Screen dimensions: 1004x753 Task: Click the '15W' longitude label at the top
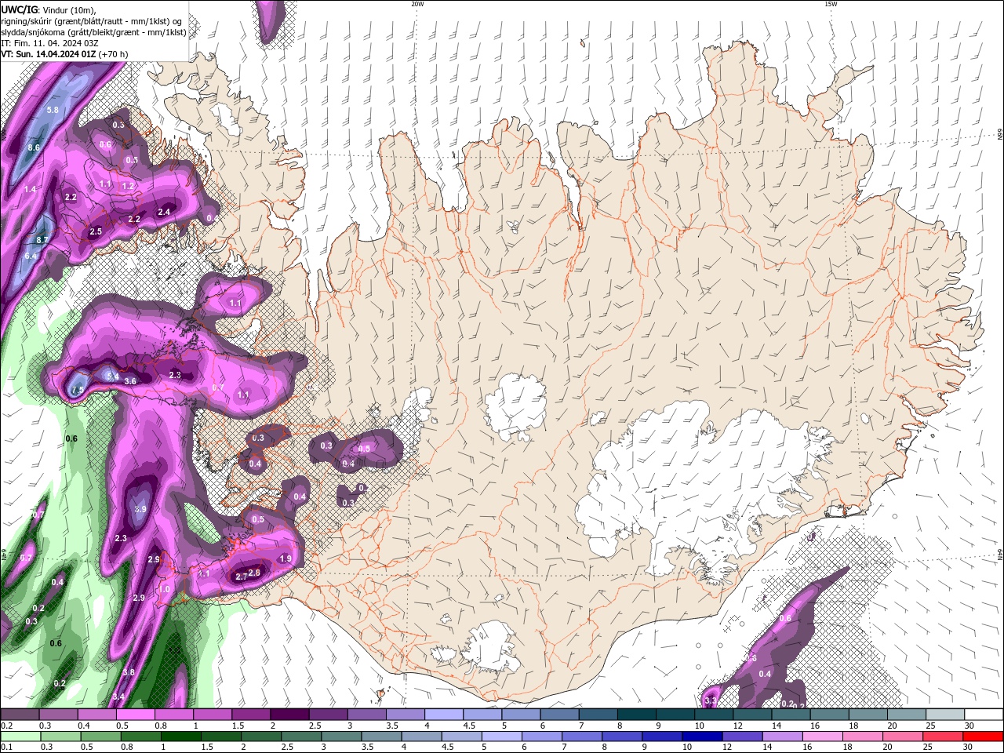(x=831, y=4)
